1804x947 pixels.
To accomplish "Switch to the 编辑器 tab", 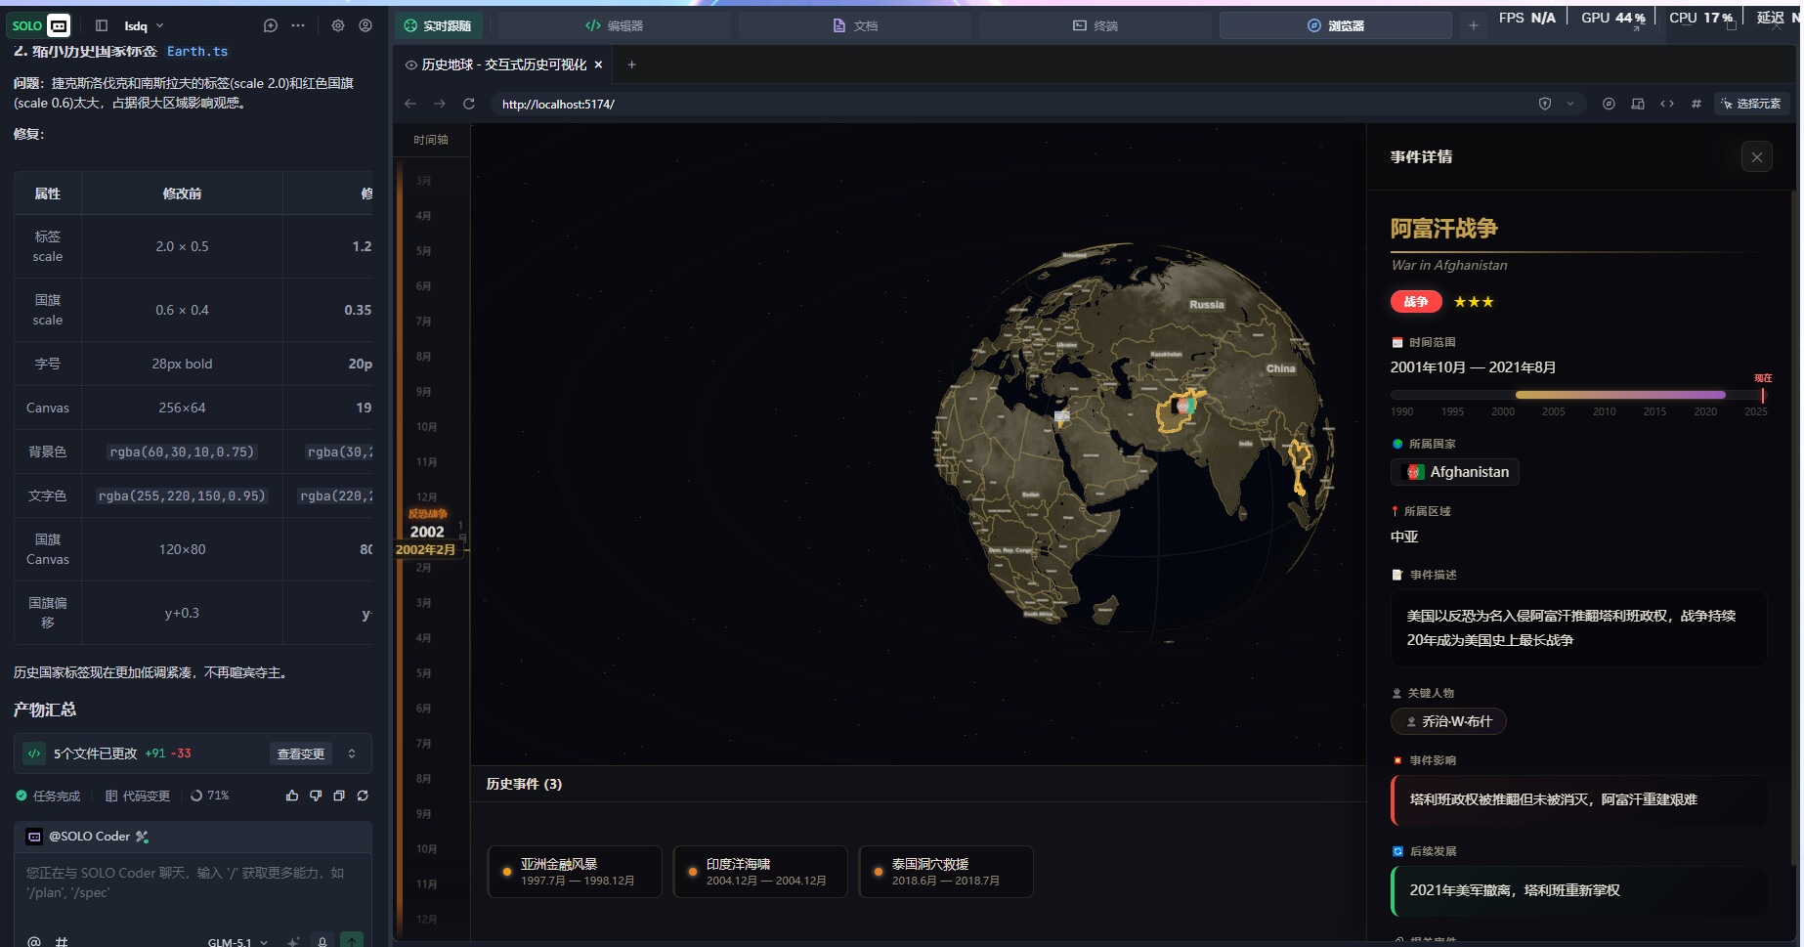I will (614, 25).
